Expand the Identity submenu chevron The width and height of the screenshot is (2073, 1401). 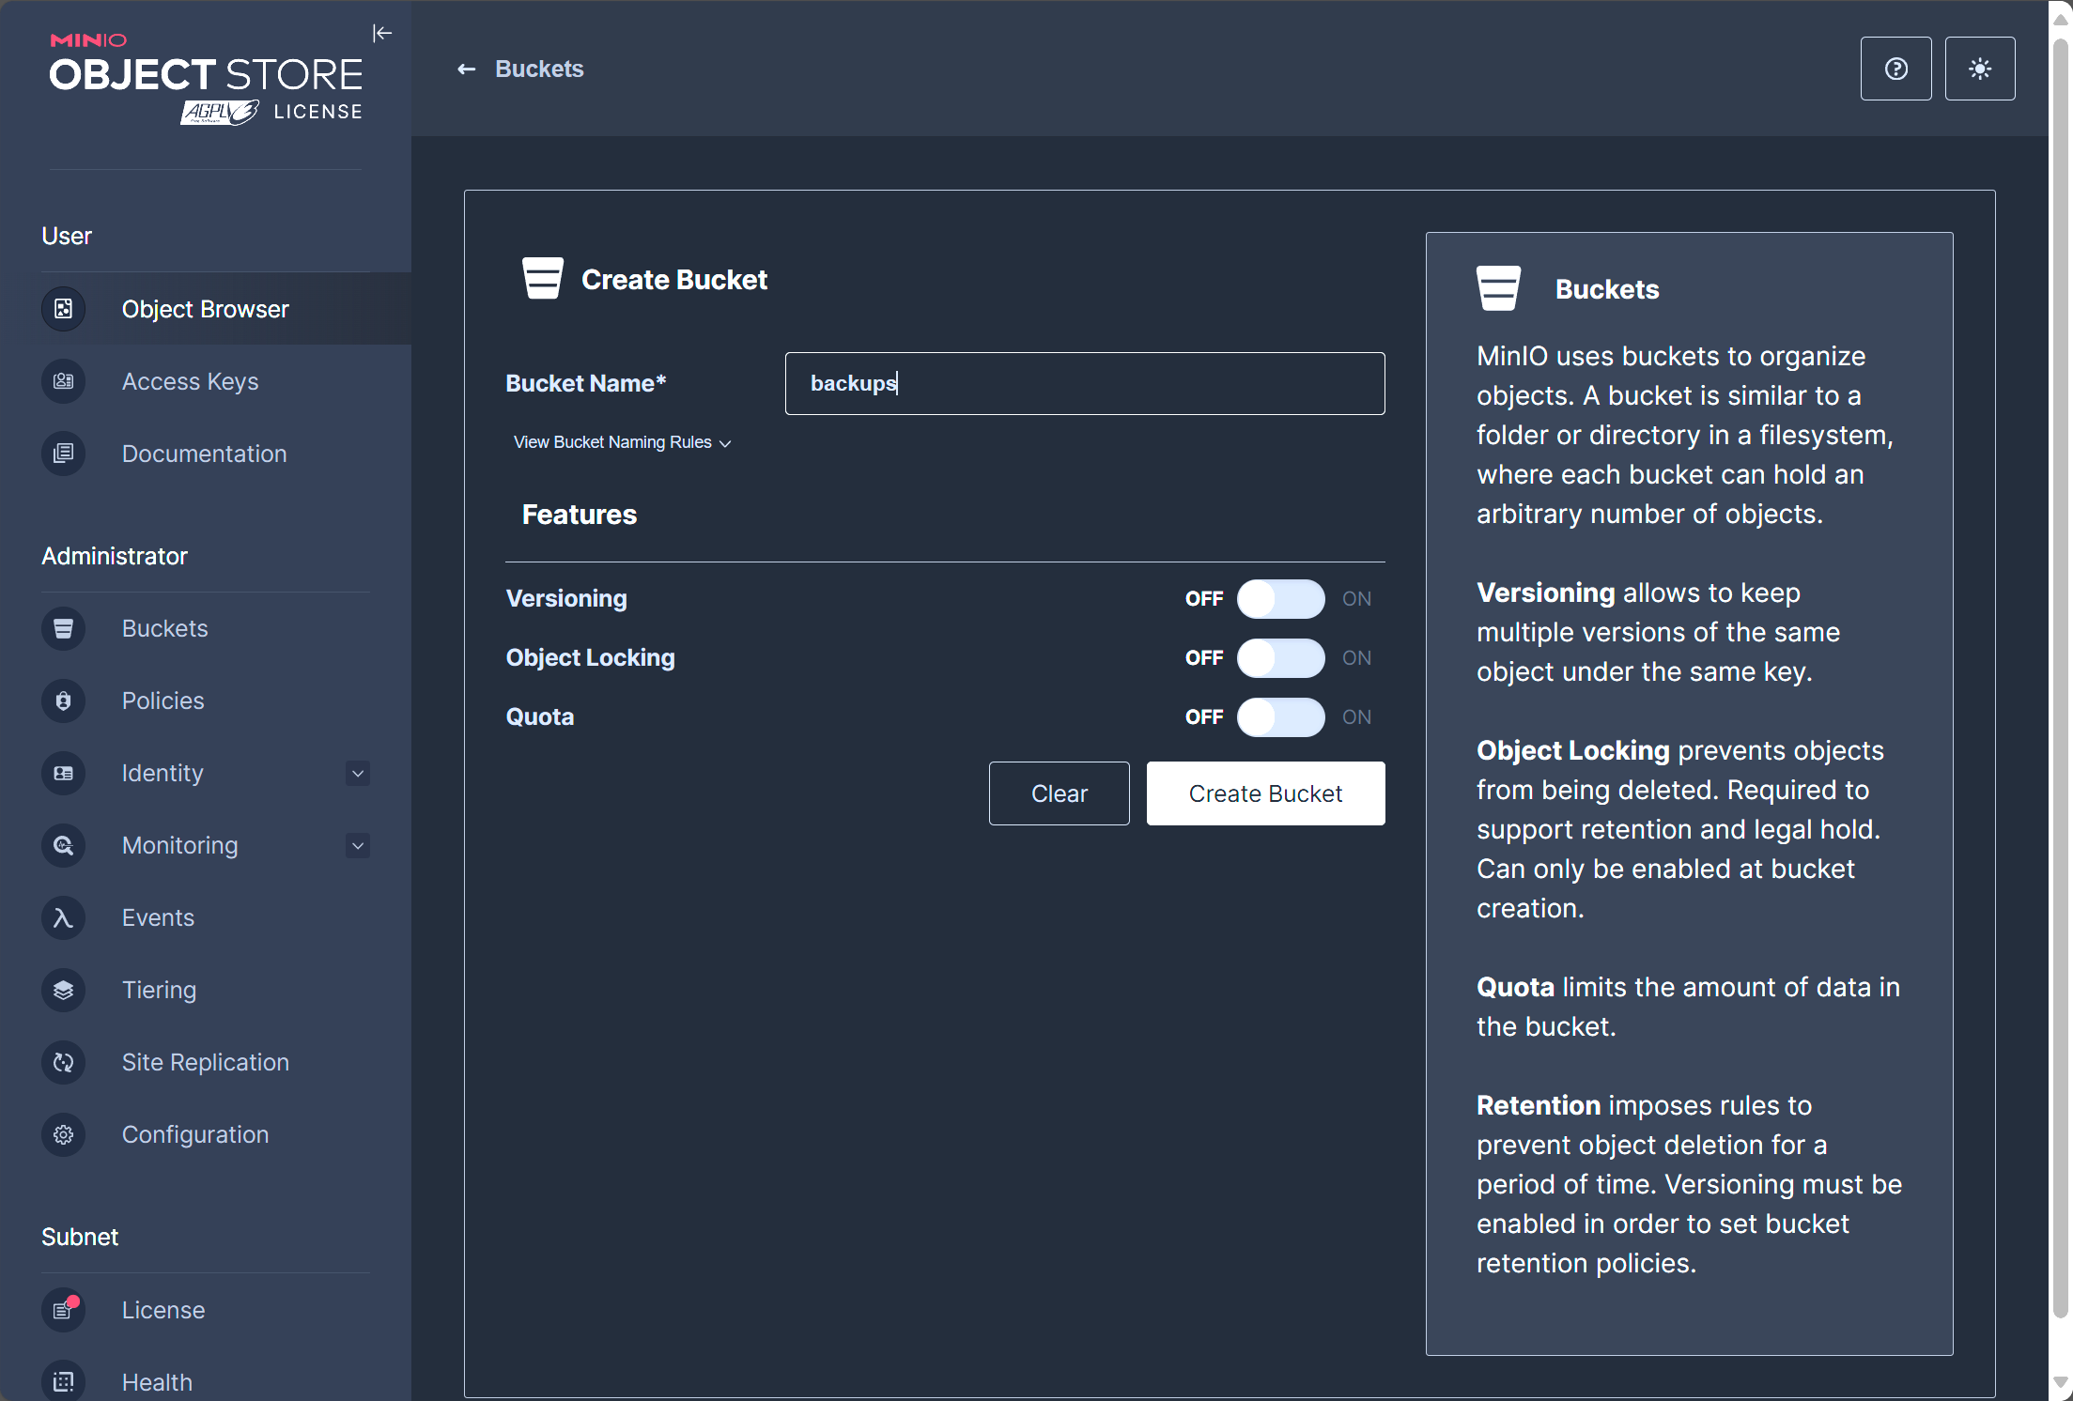357,773
